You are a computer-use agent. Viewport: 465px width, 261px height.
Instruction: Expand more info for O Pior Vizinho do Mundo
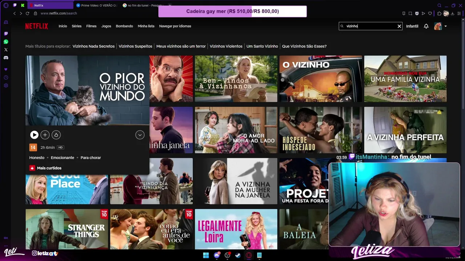(x=140, y=135)
